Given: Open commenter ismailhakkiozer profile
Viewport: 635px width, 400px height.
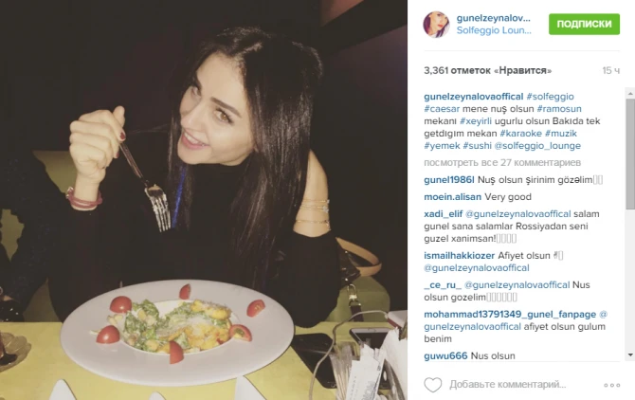Looking at the screenshot, I should [460, 256].
